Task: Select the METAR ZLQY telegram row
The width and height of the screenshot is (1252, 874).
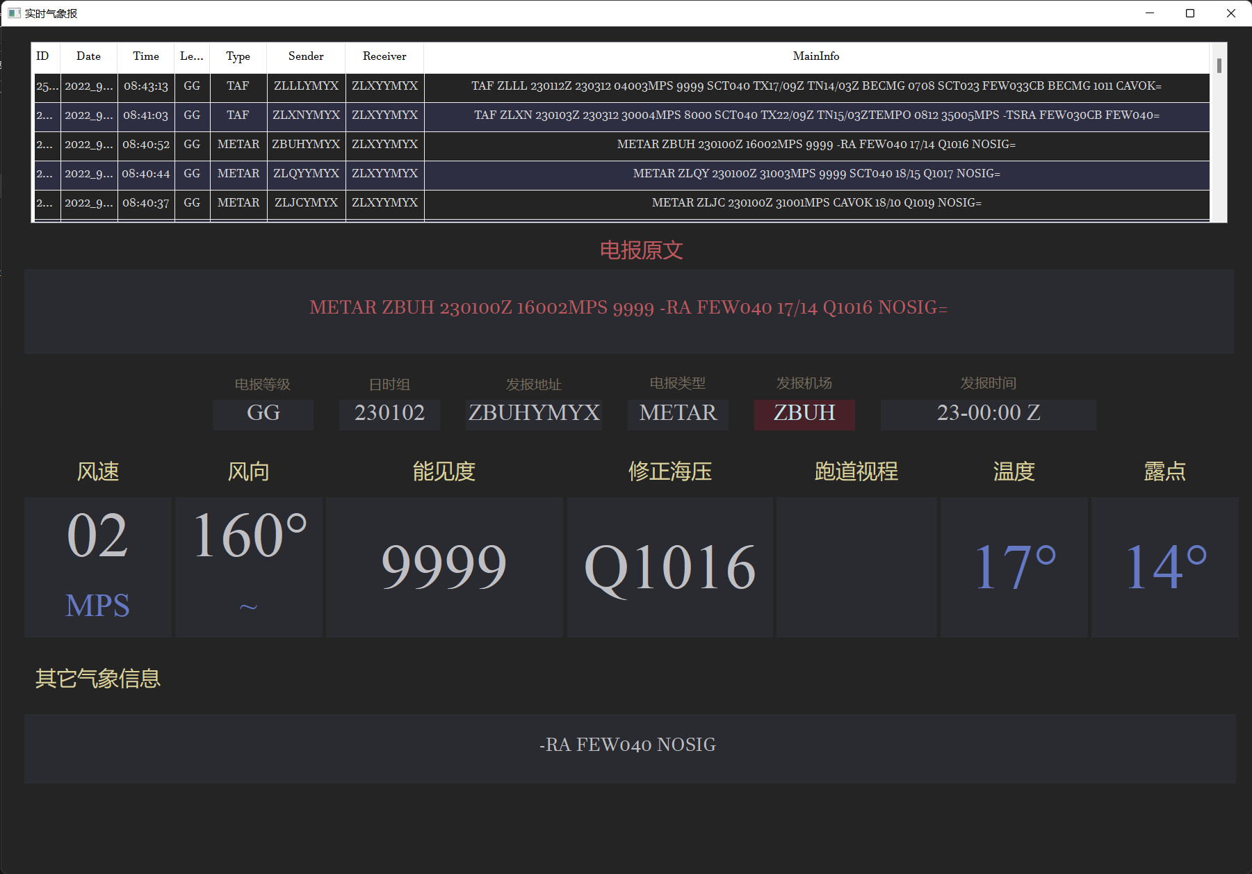Action: (x=626, y=175)
